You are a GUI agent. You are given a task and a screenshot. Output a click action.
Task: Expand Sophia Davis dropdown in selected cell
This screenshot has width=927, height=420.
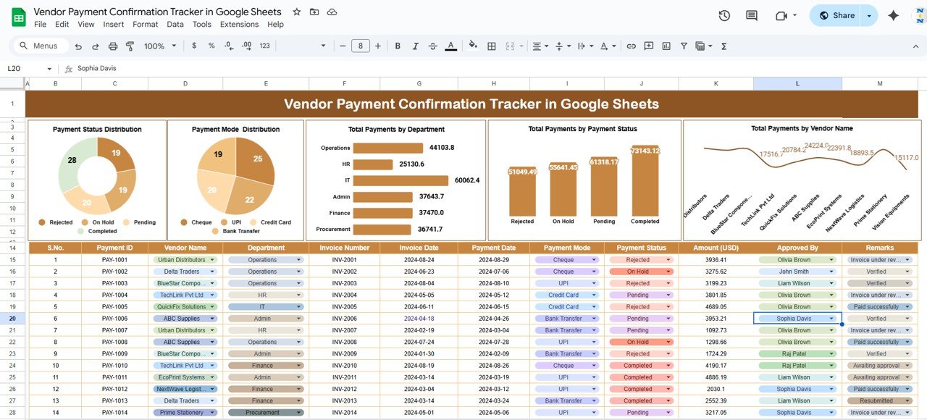[831, 319]
